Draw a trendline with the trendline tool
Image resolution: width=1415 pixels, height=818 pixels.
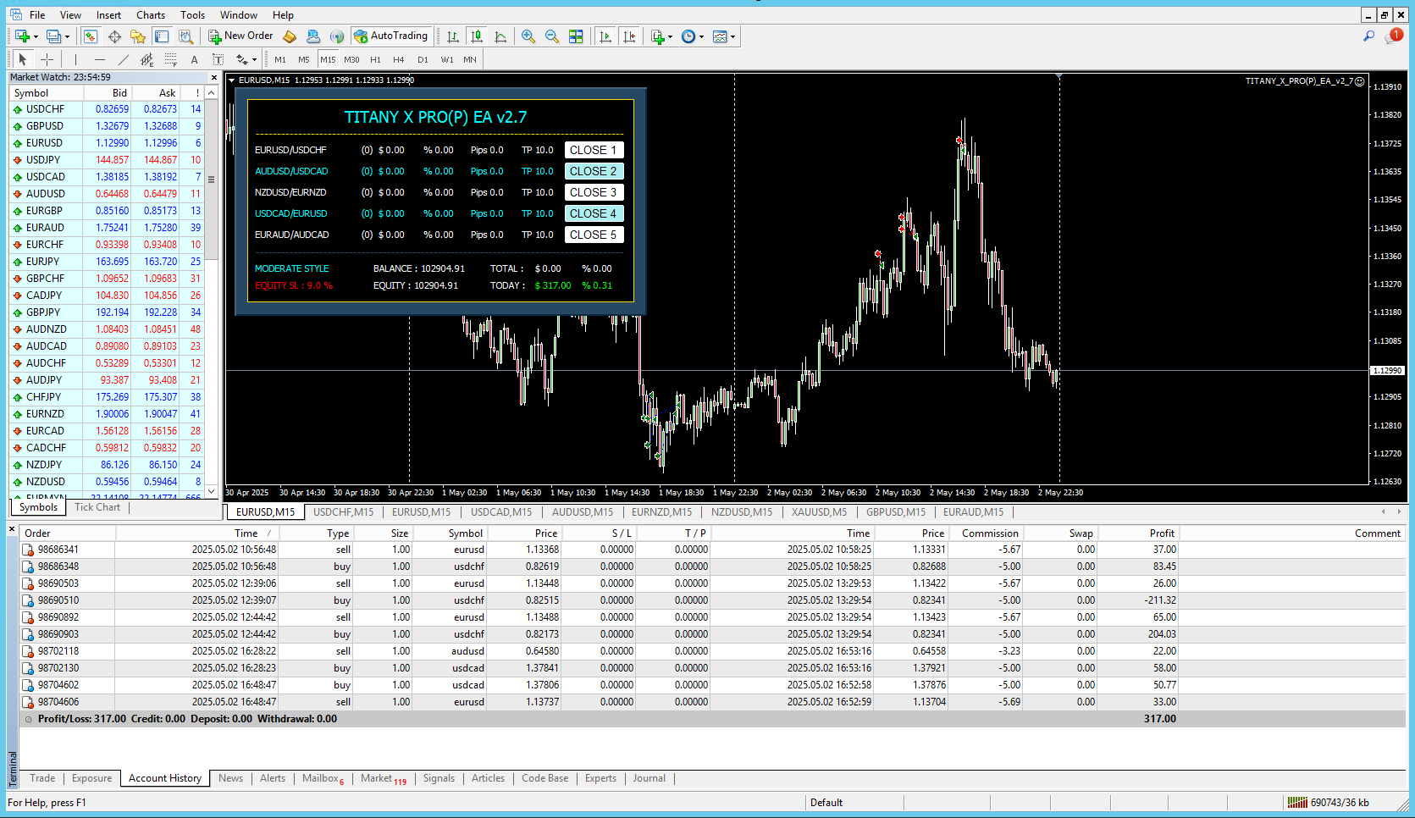click(x=123, y=59)
